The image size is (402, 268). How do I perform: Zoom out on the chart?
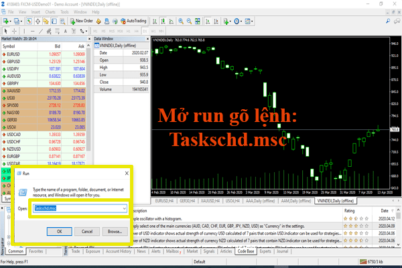189,21
